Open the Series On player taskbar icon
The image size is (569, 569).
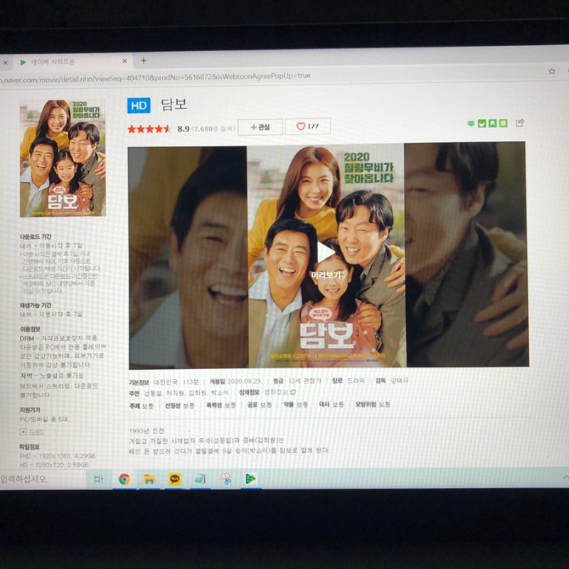[x=250, y=479]
